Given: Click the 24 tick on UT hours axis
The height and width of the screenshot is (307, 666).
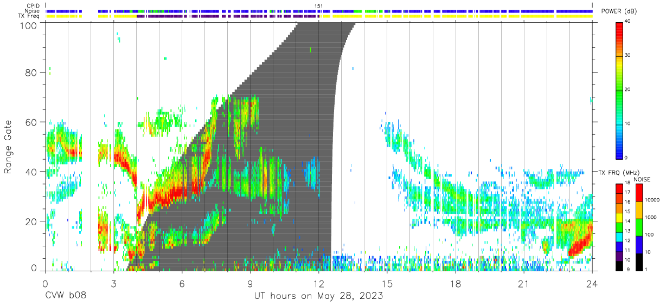Looking at the screenshot, I should pos(592,283).
